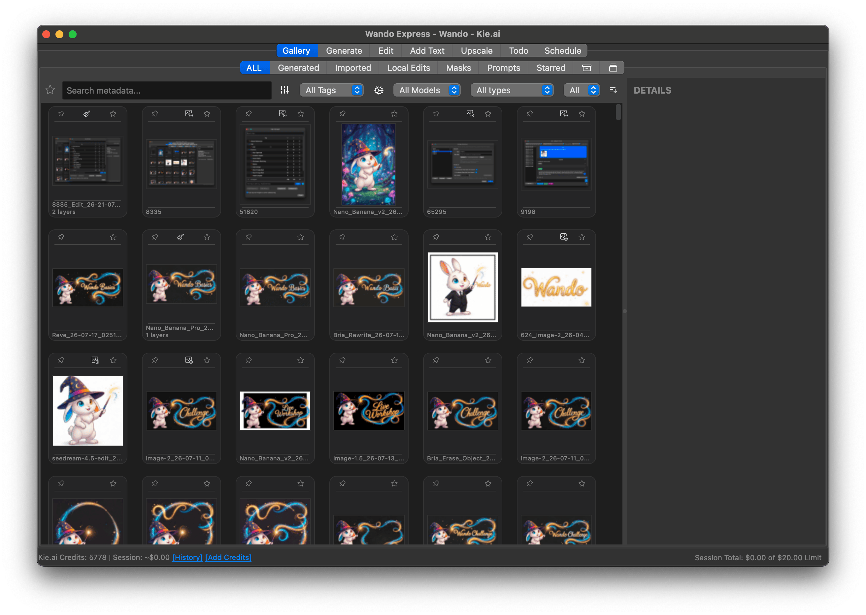Open the filter sliders icon beside search
Screen dimensions: 866x615
click(284, 90)
